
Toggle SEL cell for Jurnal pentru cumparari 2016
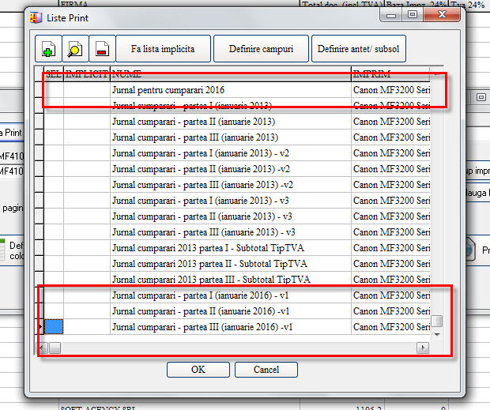point(53,90)
